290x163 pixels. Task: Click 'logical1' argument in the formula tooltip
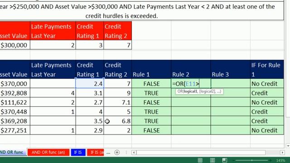(x=190, y=91)
